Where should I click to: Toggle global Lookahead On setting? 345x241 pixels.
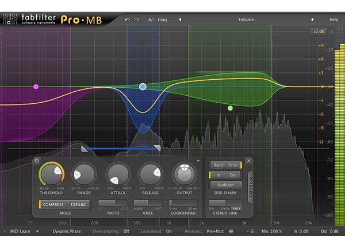[x=168, y=231]
